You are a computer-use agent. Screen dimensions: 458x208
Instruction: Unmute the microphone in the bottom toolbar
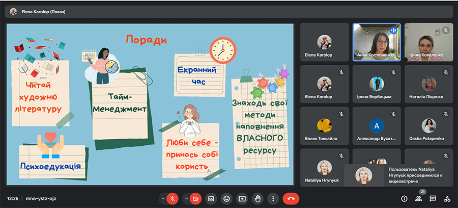173,199
